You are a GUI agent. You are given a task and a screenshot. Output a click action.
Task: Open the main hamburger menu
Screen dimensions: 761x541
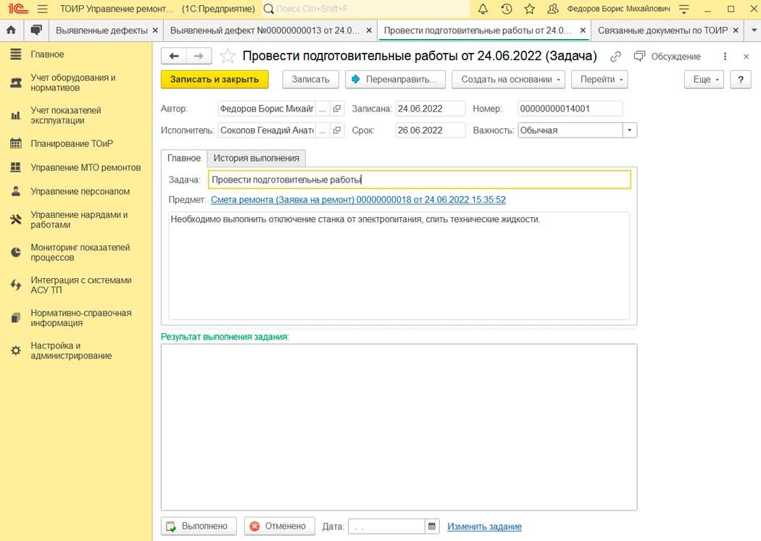43,9
